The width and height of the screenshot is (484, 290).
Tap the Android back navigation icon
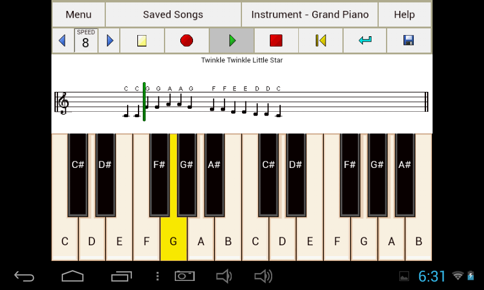[24, 276]
